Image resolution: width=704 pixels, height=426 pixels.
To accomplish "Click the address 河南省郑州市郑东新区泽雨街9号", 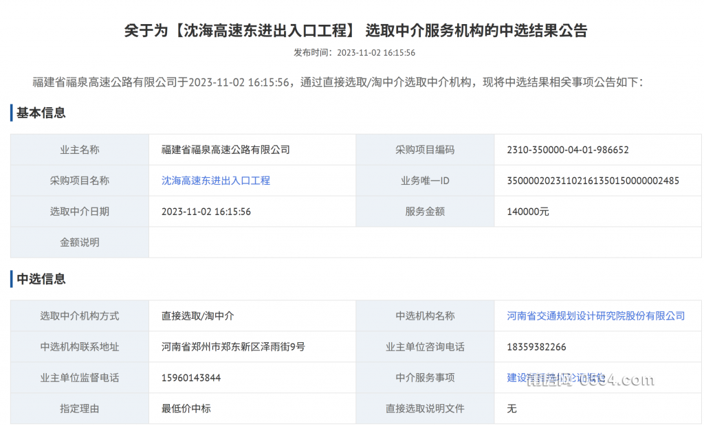I will pyautogui.click(x=234, y=347).
